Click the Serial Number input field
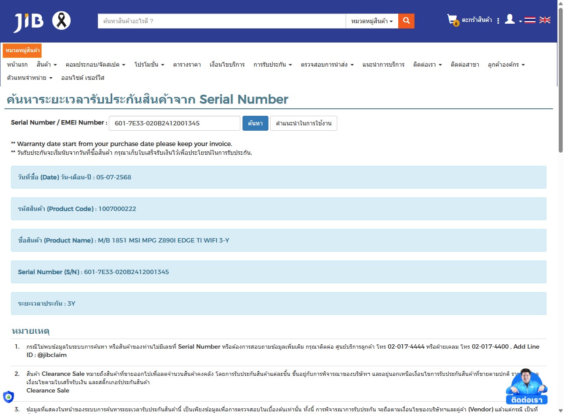The height and width of the screenshot is (414, 564). point(174,123)
